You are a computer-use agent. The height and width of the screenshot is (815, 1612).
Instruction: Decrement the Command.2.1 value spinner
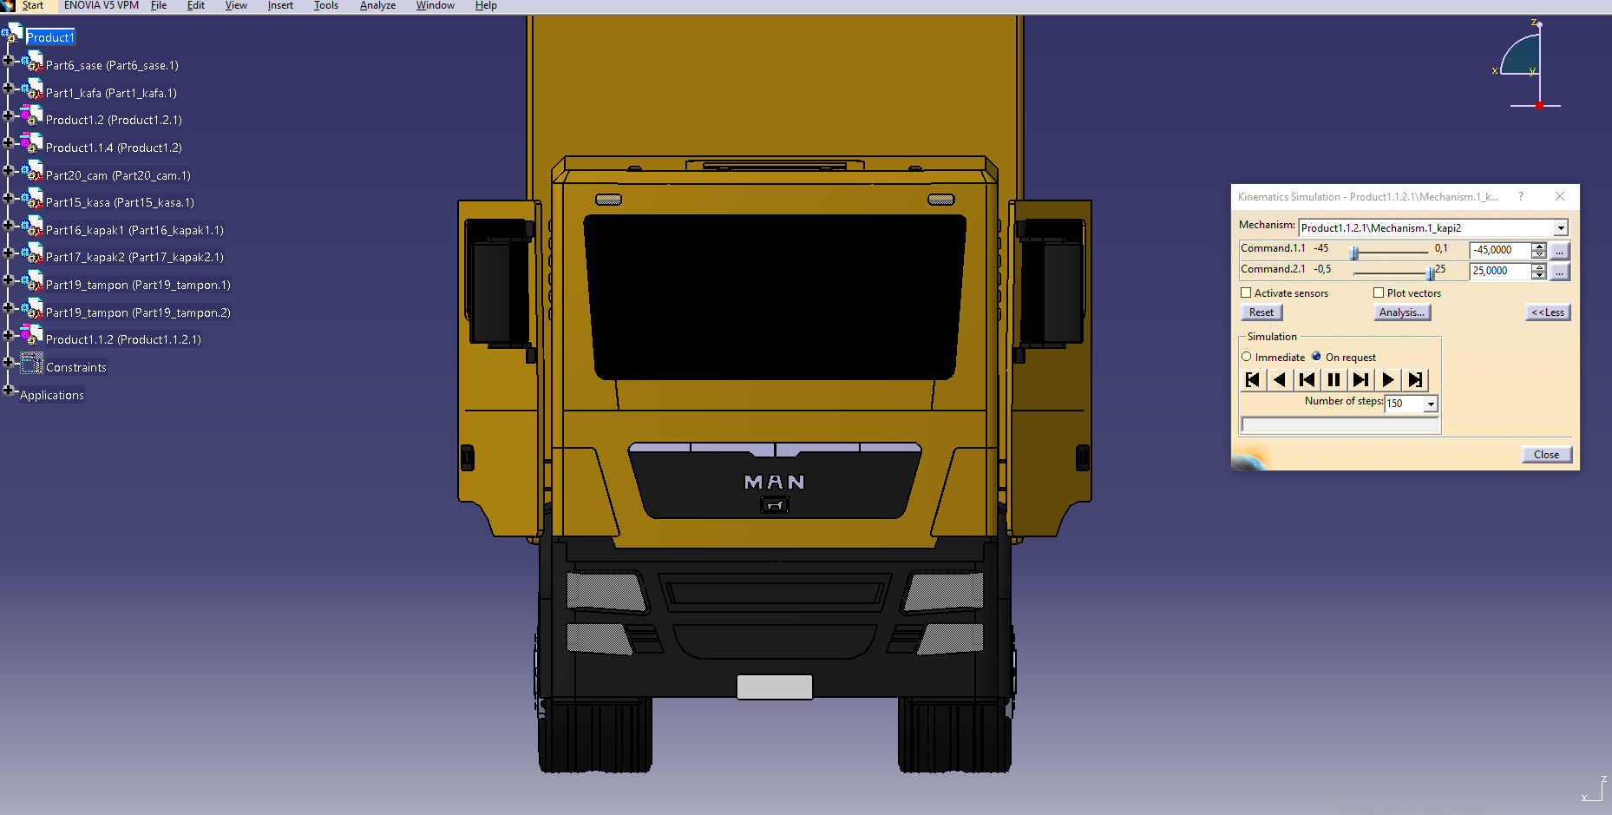coord(1539,275)
